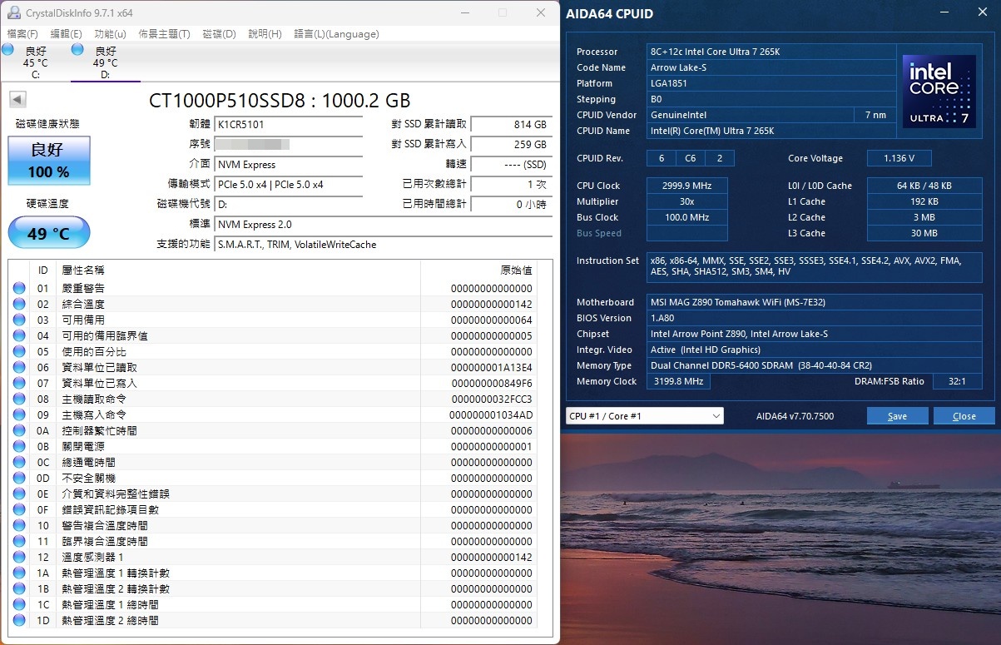
Task: Click the power-on count value 1 次
Action: 511,185
